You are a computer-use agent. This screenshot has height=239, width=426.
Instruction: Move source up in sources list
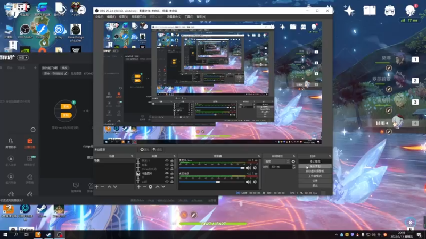coord(157,187)
